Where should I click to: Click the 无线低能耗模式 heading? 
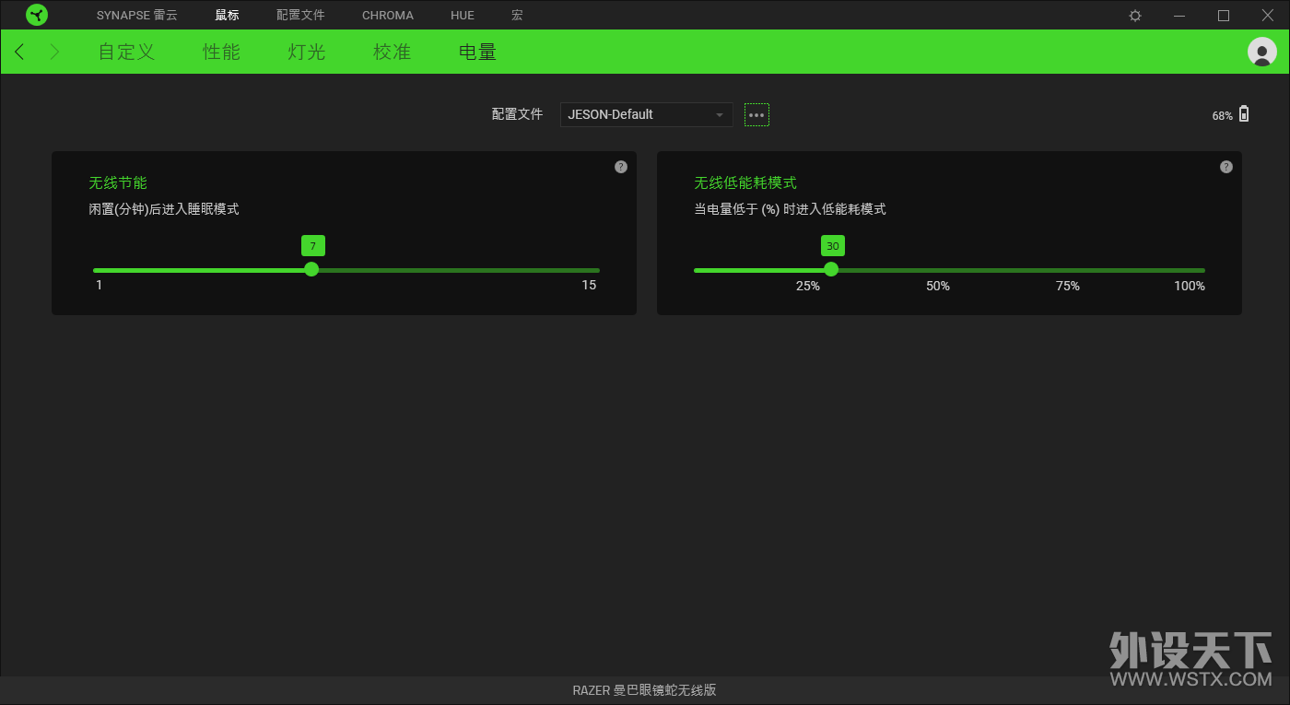745,183
